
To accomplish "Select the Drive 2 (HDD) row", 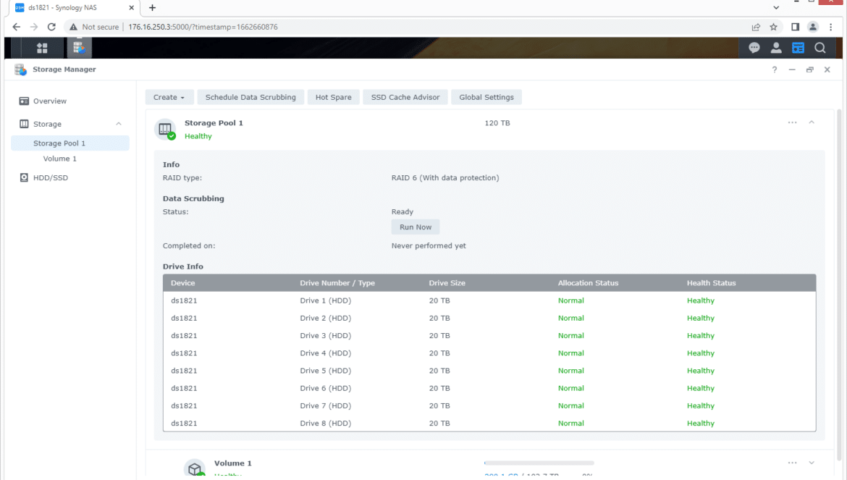I will point(489,318).
